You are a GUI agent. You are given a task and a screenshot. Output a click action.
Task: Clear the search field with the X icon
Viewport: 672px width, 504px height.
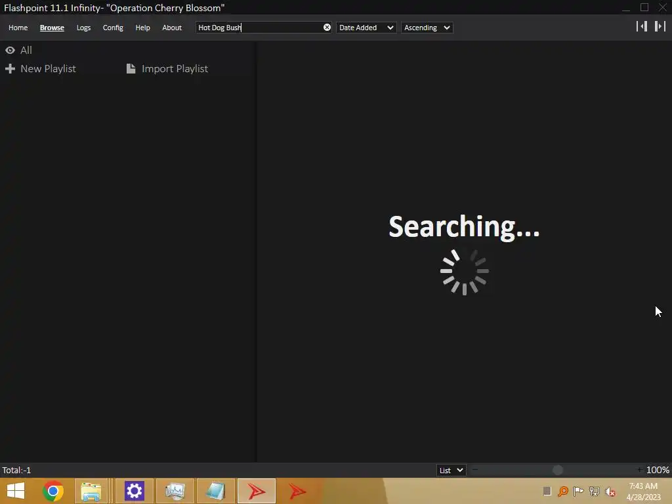click(327, 28)
